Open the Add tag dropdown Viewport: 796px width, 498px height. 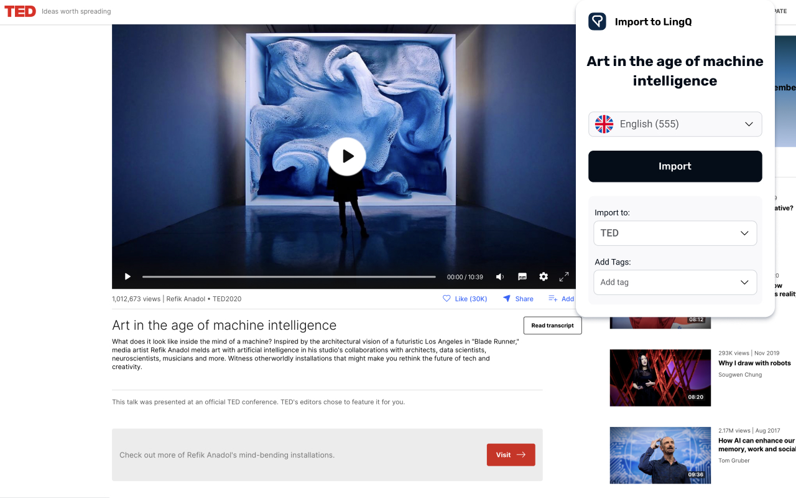(x=675, y=282)
